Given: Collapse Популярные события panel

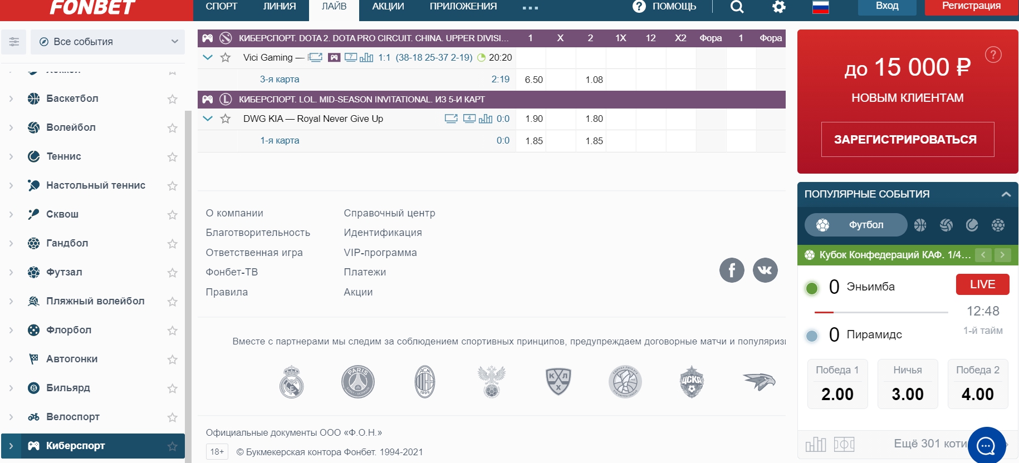Looking at the screenshot, I should pyautogui.click(x=1006, y=194).
